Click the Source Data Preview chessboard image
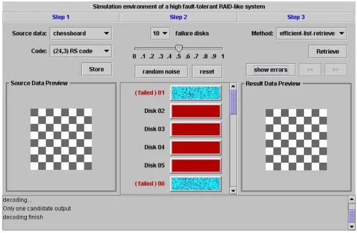 point(61,139)
